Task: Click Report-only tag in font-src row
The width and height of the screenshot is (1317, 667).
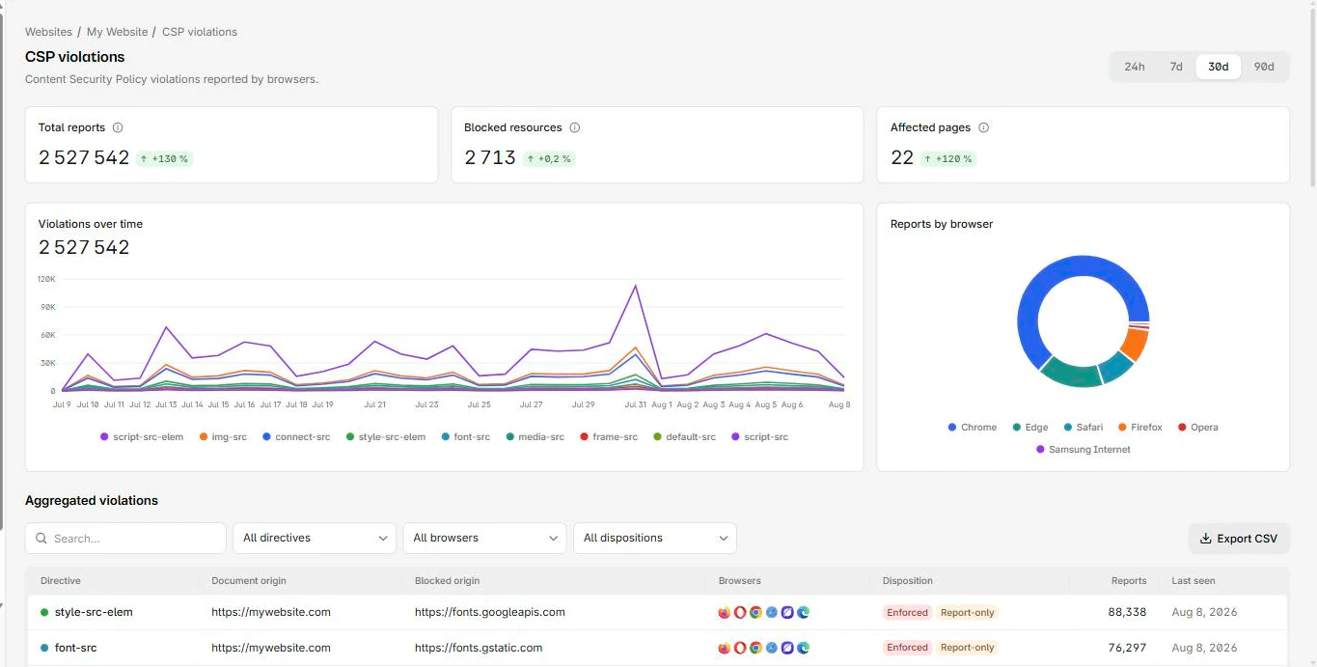Action: point(967,648)
